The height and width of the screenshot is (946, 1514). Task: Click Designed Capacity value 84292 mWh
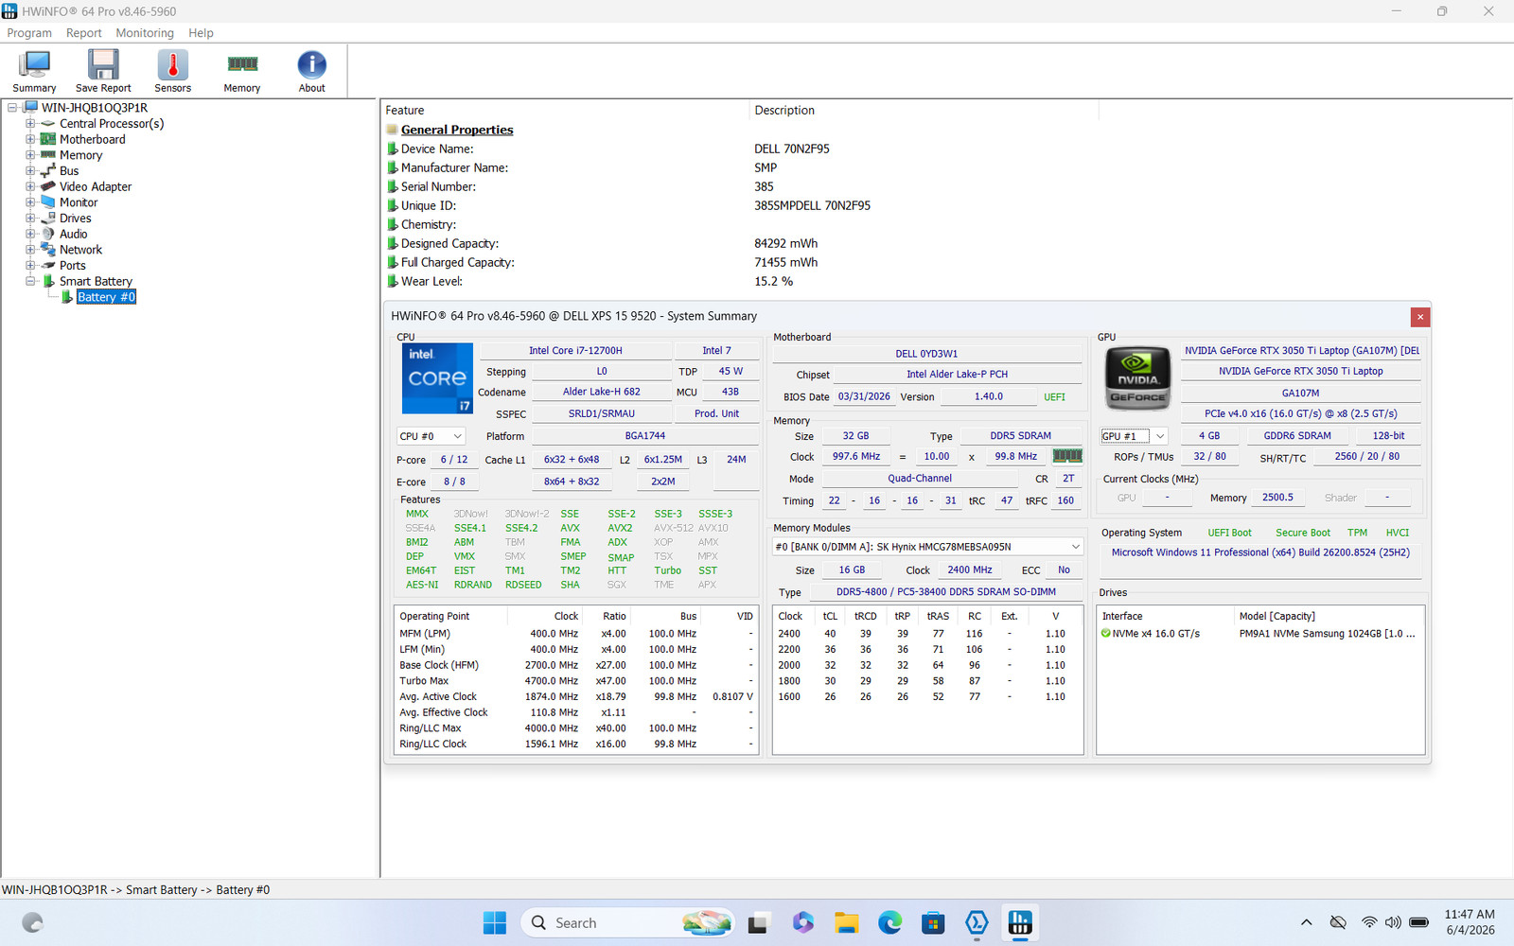(x=785, y=243)
